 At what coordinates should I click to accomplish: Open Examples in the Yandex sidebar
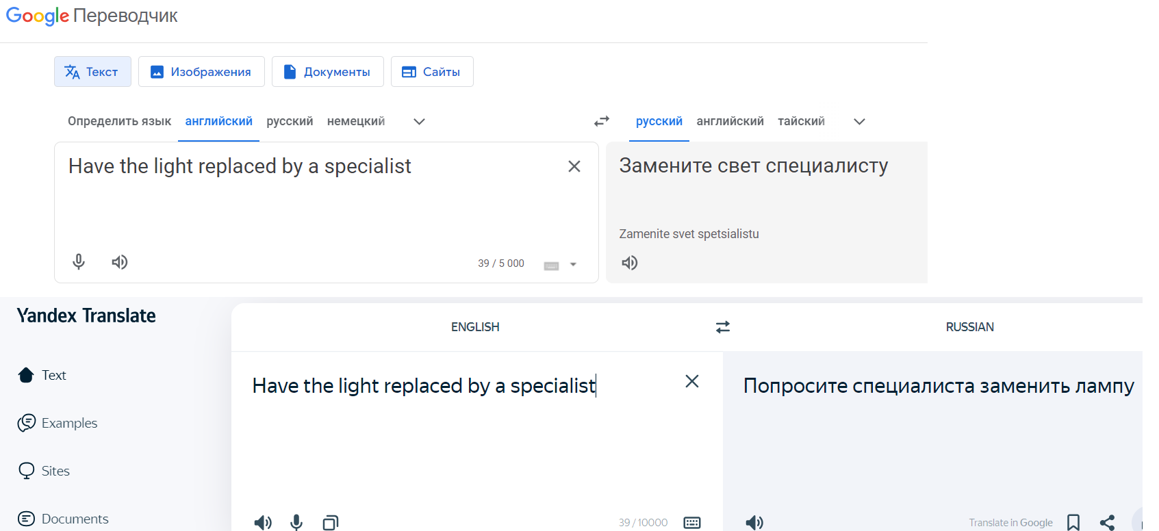coord(69,423)
